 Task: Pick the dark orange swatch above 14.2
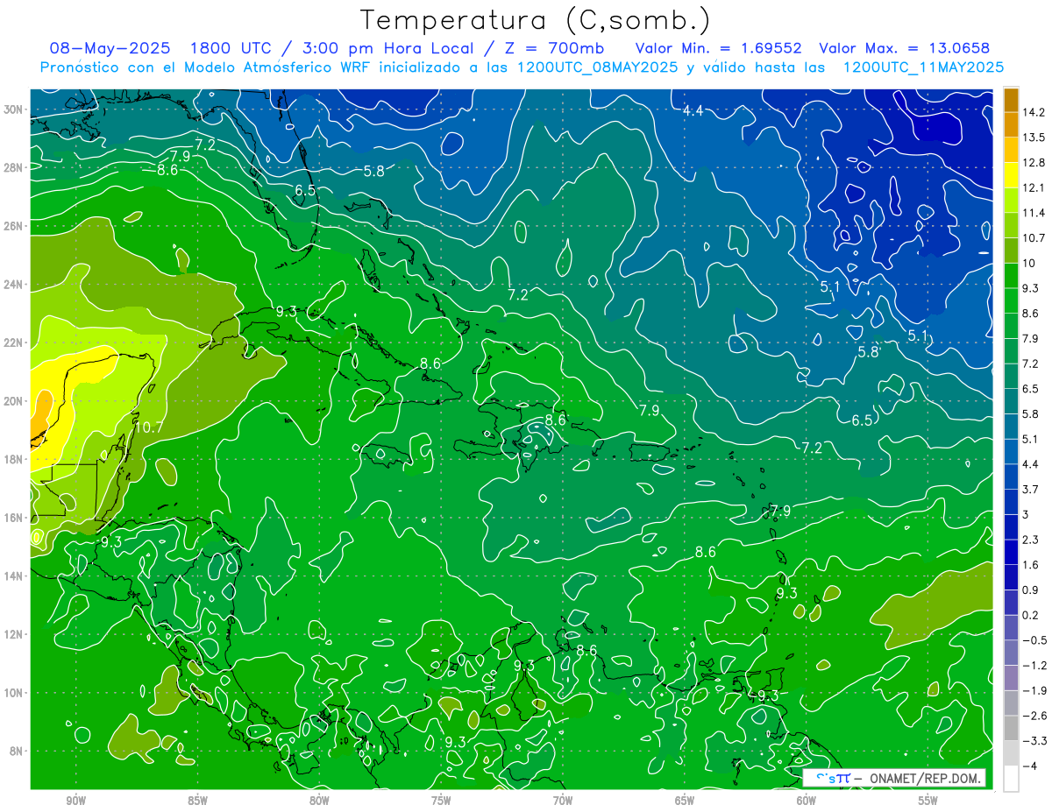pos(1011,100)
